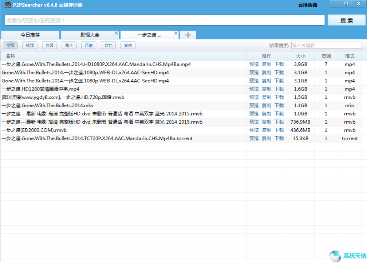Copy link of the 1.1GB mkv file

click(x=266, y=106)
